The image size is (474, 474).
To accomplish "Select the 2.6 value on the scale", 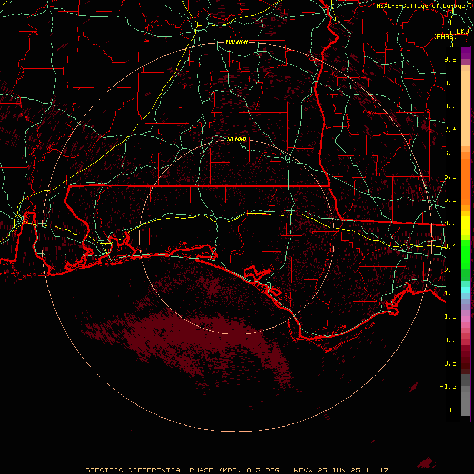I will (x=450, y=270).
